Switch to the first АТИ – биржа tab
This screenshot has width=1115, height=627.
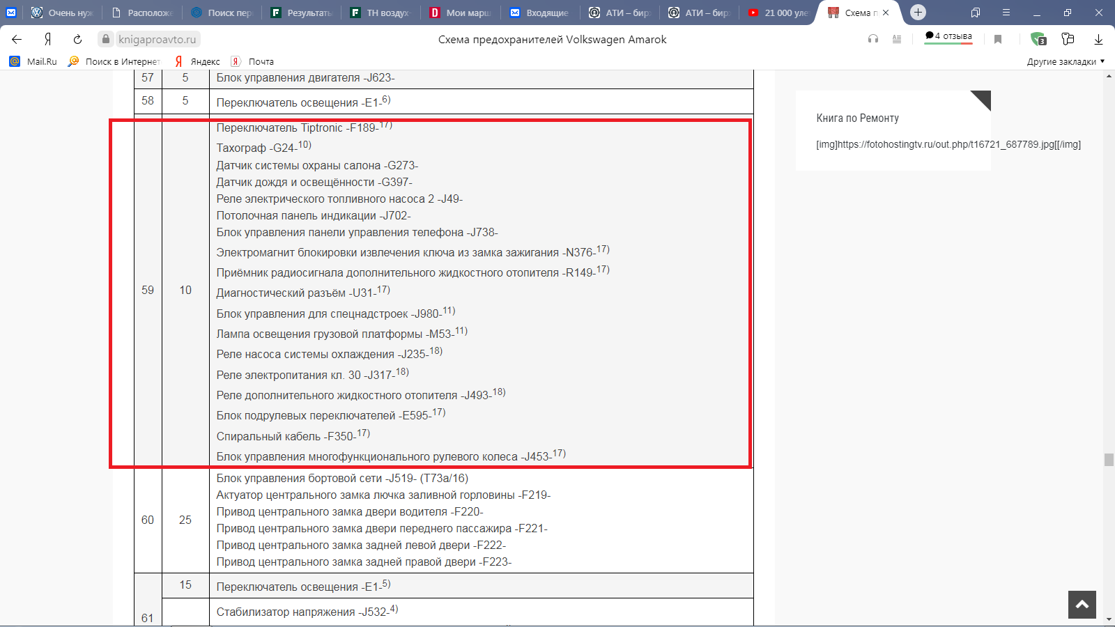(620, 13)
